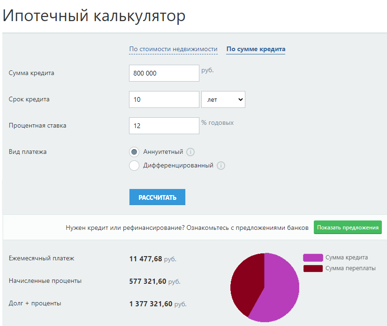This screenshot has height=326, width=387.
Task: Click inside the Сумма кредита amount field
Action: 164,73
